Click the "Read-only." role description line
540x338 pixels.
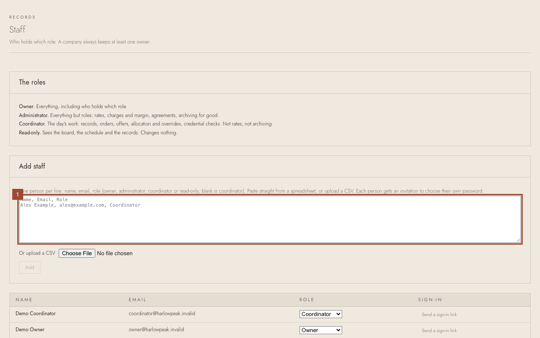(x=98, y=133)
